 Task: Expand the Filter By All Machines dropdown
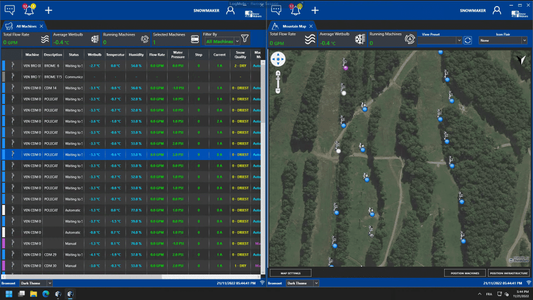click(x=237, y=41)
